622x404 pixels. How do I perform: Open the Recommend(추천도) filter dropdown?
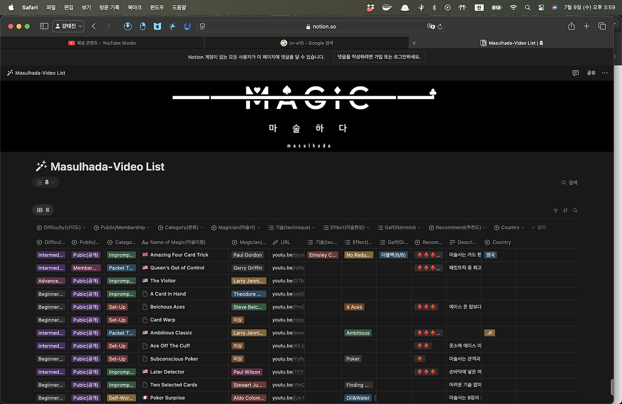[458, 228]
